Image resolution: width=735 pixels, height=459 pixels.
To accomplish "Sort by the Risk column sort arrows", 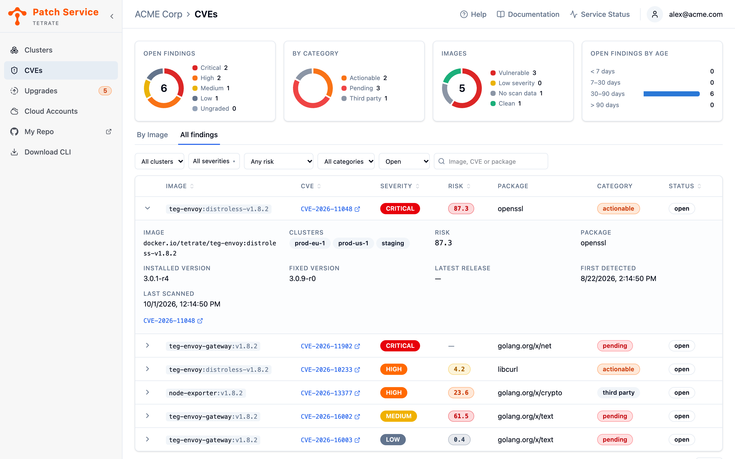I will click(469, 186).
